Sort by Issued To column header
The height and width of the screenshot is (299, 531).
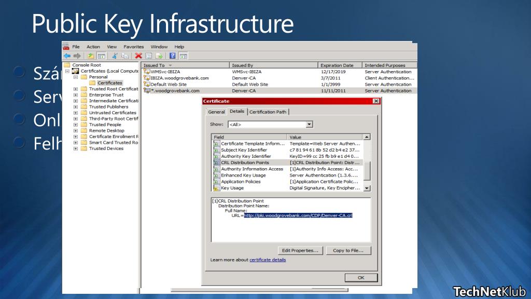(185, 65)
